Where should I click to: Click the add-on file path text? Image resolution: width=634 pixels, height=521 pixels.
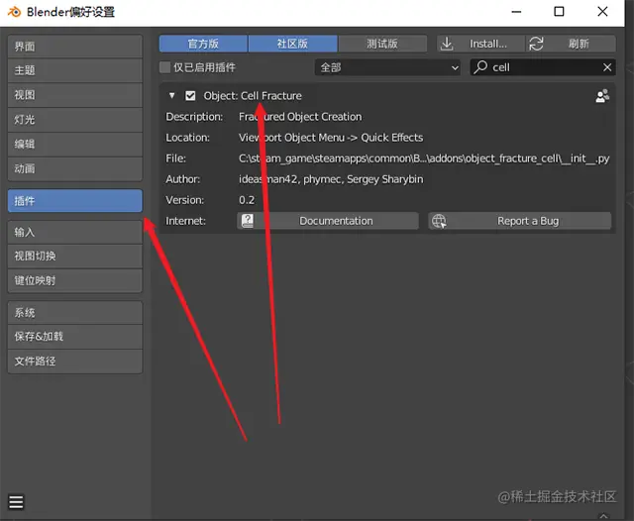[x=424, y=158]
